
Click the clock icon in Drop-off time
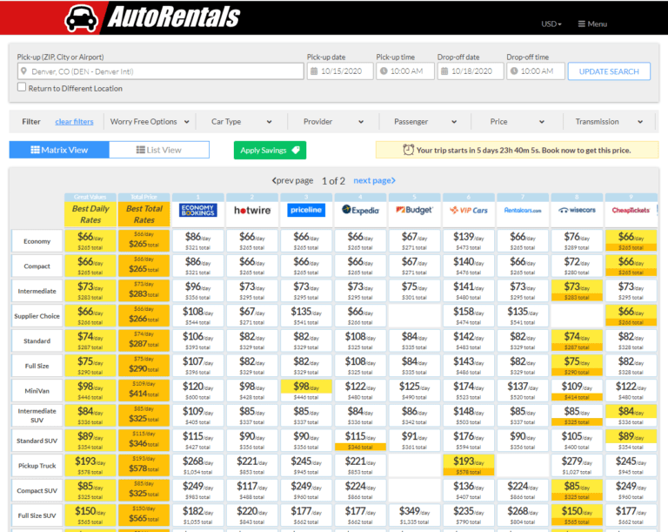click(514, 71)
